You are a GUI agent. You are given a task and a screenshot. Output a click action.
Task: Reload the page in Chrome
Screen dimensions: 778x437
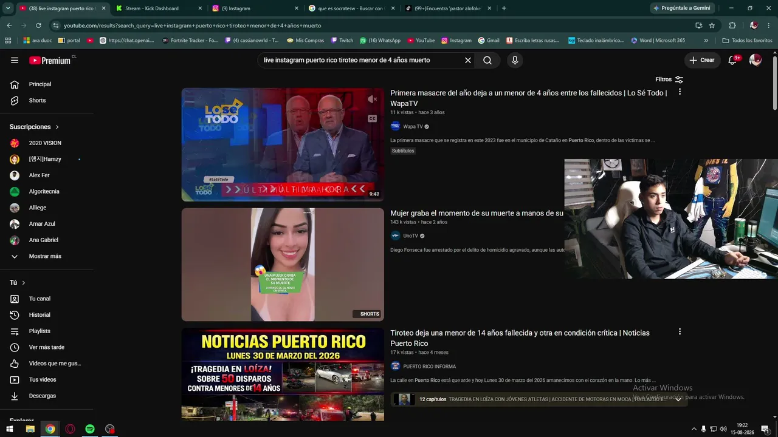38,25
